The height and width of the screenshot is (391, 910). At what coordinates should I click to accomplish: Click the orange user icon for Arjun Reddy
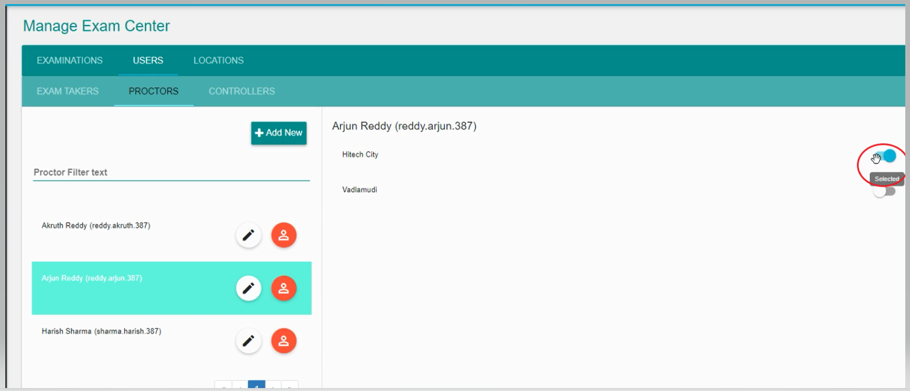[283, 288]
